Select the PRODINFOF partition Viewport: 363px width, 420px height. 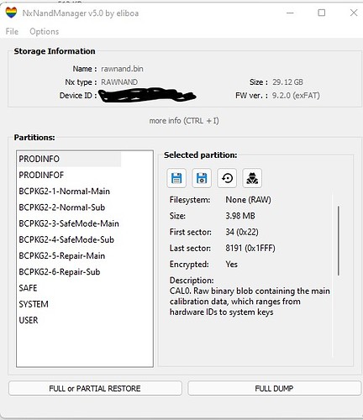tap(41, 176)
